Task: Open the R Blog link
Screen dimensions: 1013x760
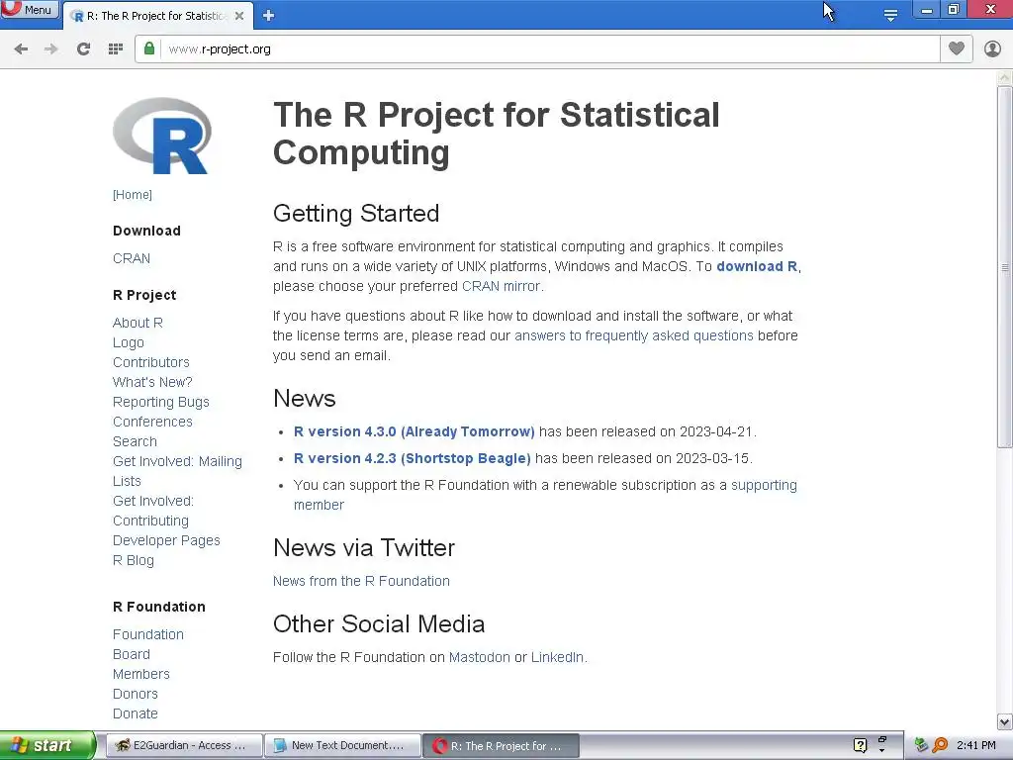Action: (134, 560)
